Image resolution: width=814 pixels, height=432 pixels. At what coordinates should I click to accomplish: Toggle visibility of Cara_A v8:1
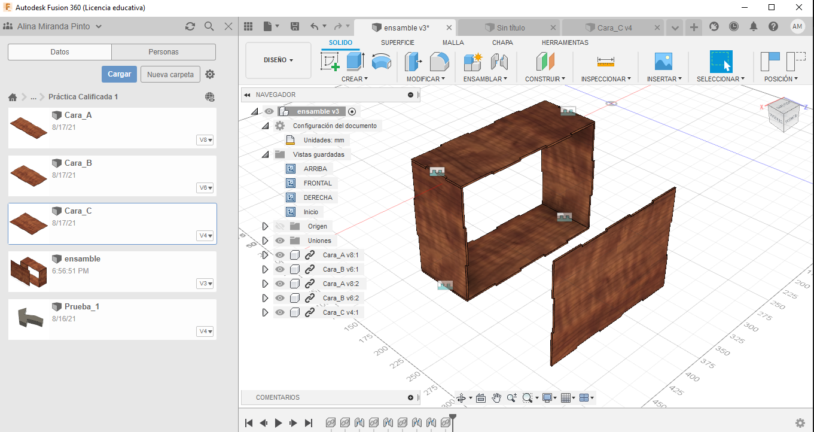(x=279, y=255)
